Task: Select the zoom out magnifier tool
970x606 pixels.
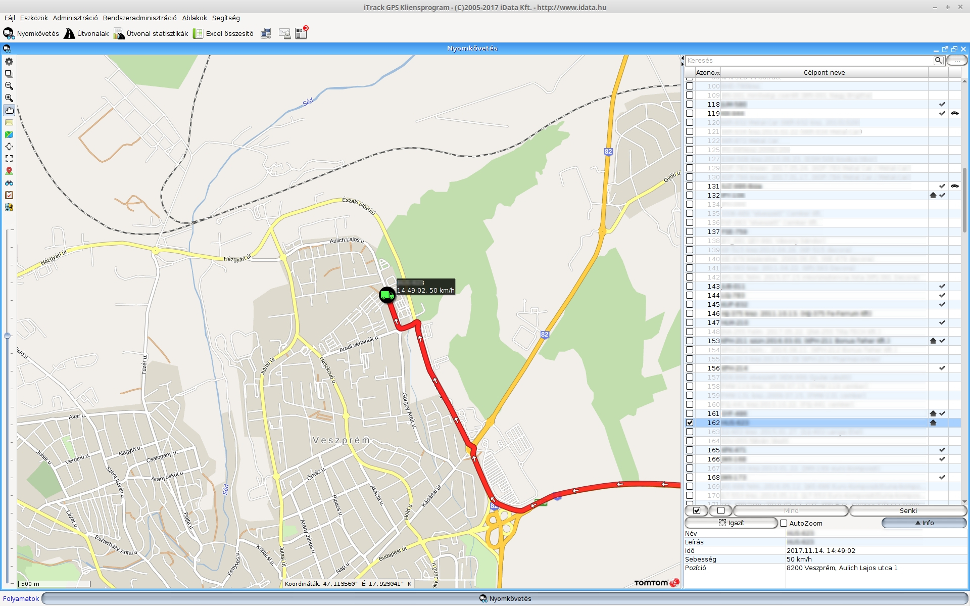Action: click(x=9, y=86)
